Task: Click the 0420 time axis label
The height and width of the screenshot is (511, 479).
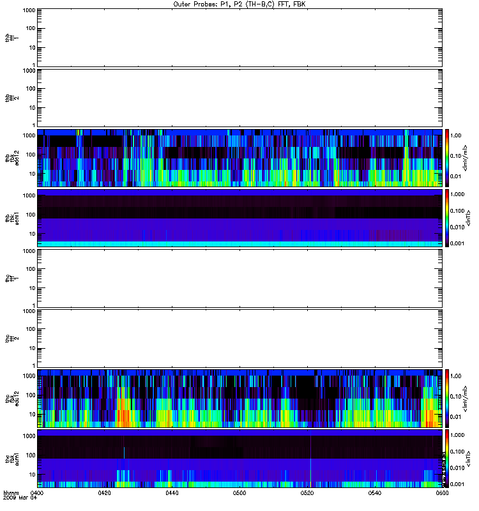Action: point(104,493)
